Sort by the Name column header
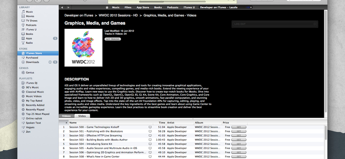Image resolution: width=345 pixels, height=159 pixels. pyautogui.click(x=111, y=123)
